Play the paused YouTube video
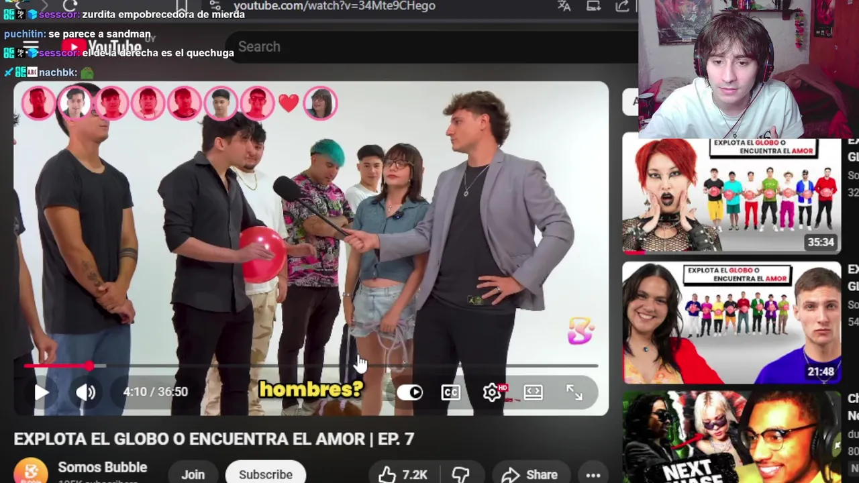Image resolution: width=859 pixels, height=483 pixels. pyautogui.click(x=41, y=392)
